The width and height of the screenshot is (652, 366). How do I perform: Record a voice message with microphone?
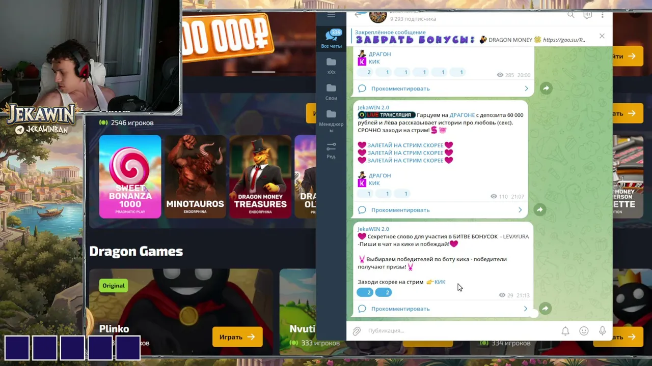point(602,331)
